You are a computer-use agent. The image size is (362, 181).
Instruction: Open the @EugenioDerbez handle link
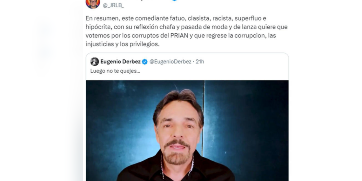(x=171, y=62)
